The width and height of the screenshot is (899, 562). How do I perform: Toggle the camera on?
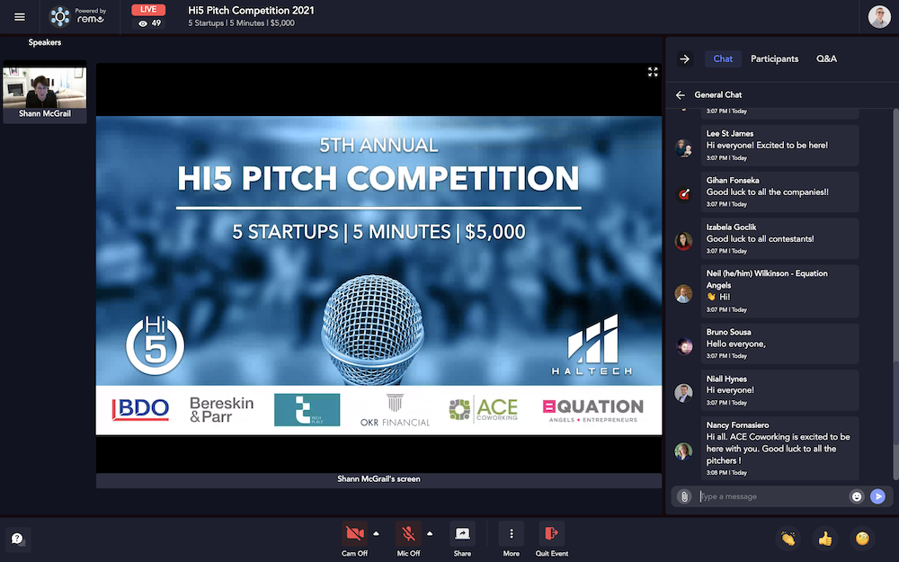click(x=355, y=534)
